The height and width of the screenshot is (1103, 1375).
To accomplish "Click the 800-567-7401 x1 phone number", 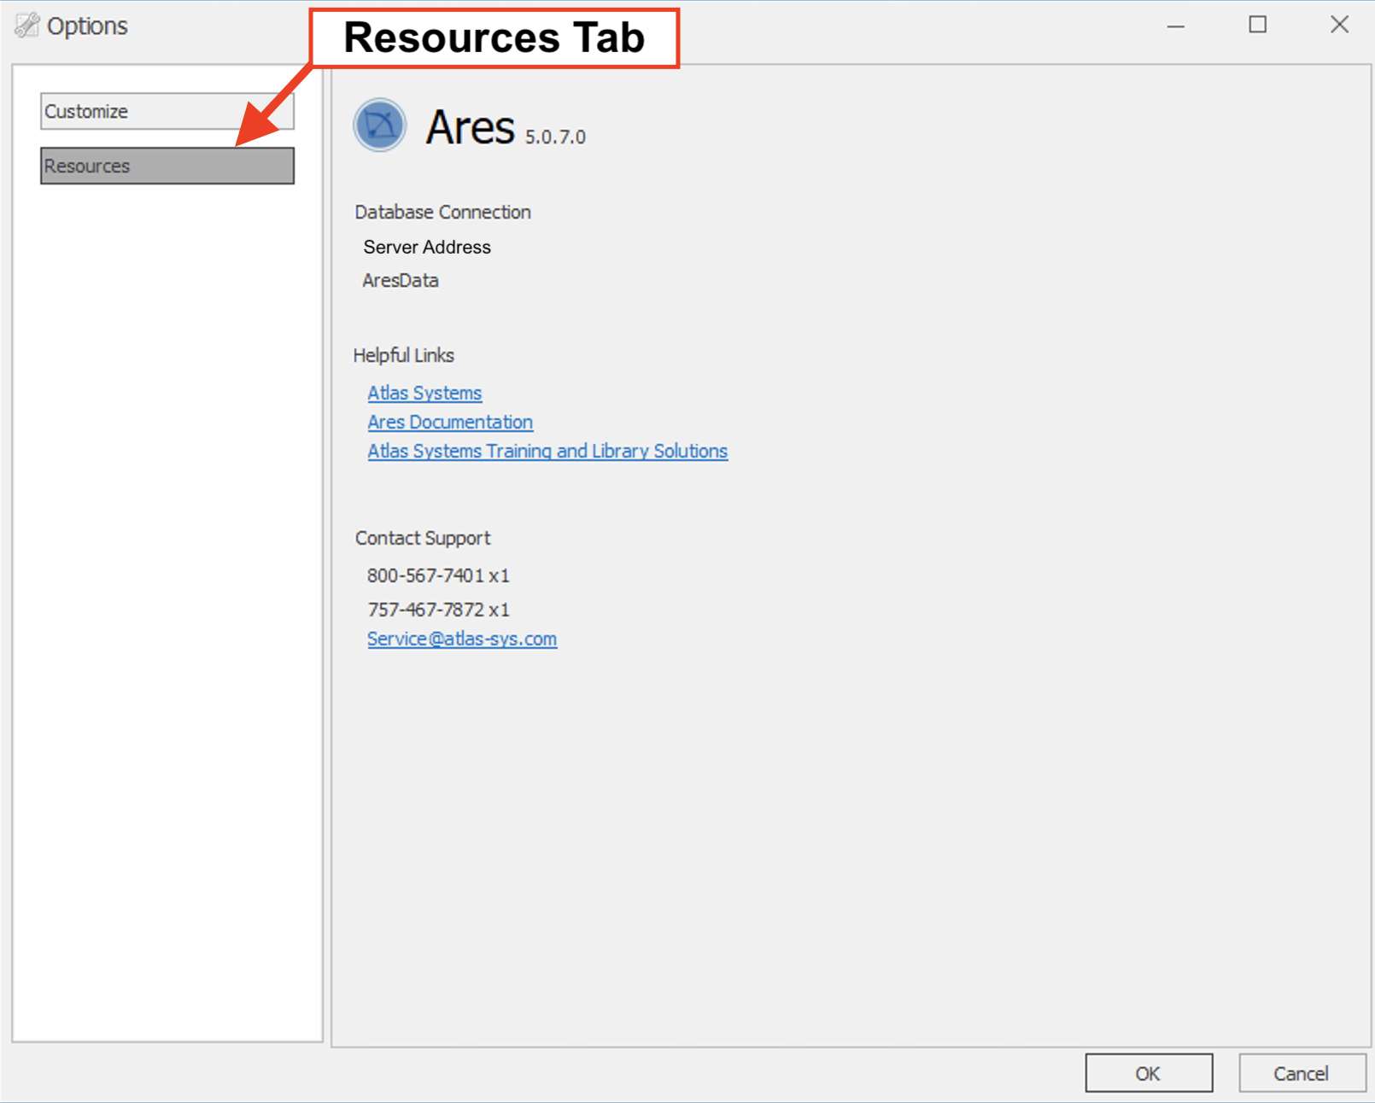I will point(438,575).
